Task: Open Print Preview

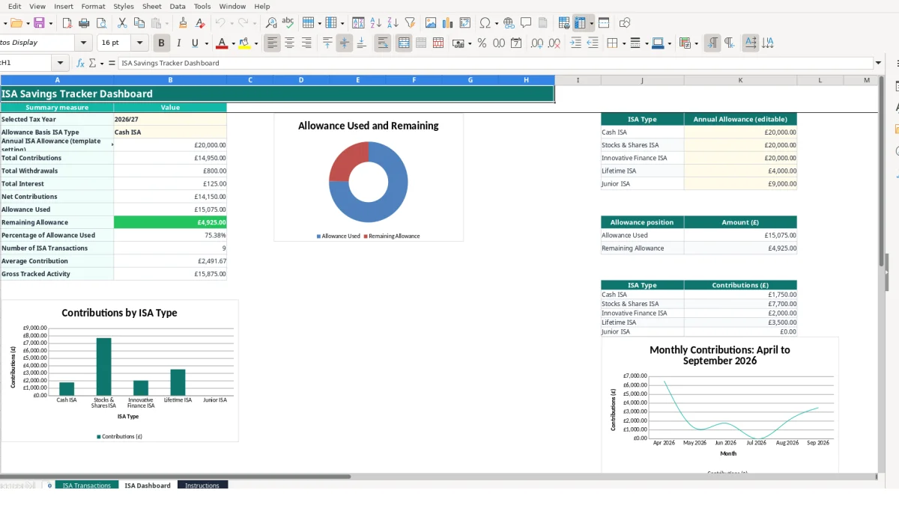Action: click(102, 23)
